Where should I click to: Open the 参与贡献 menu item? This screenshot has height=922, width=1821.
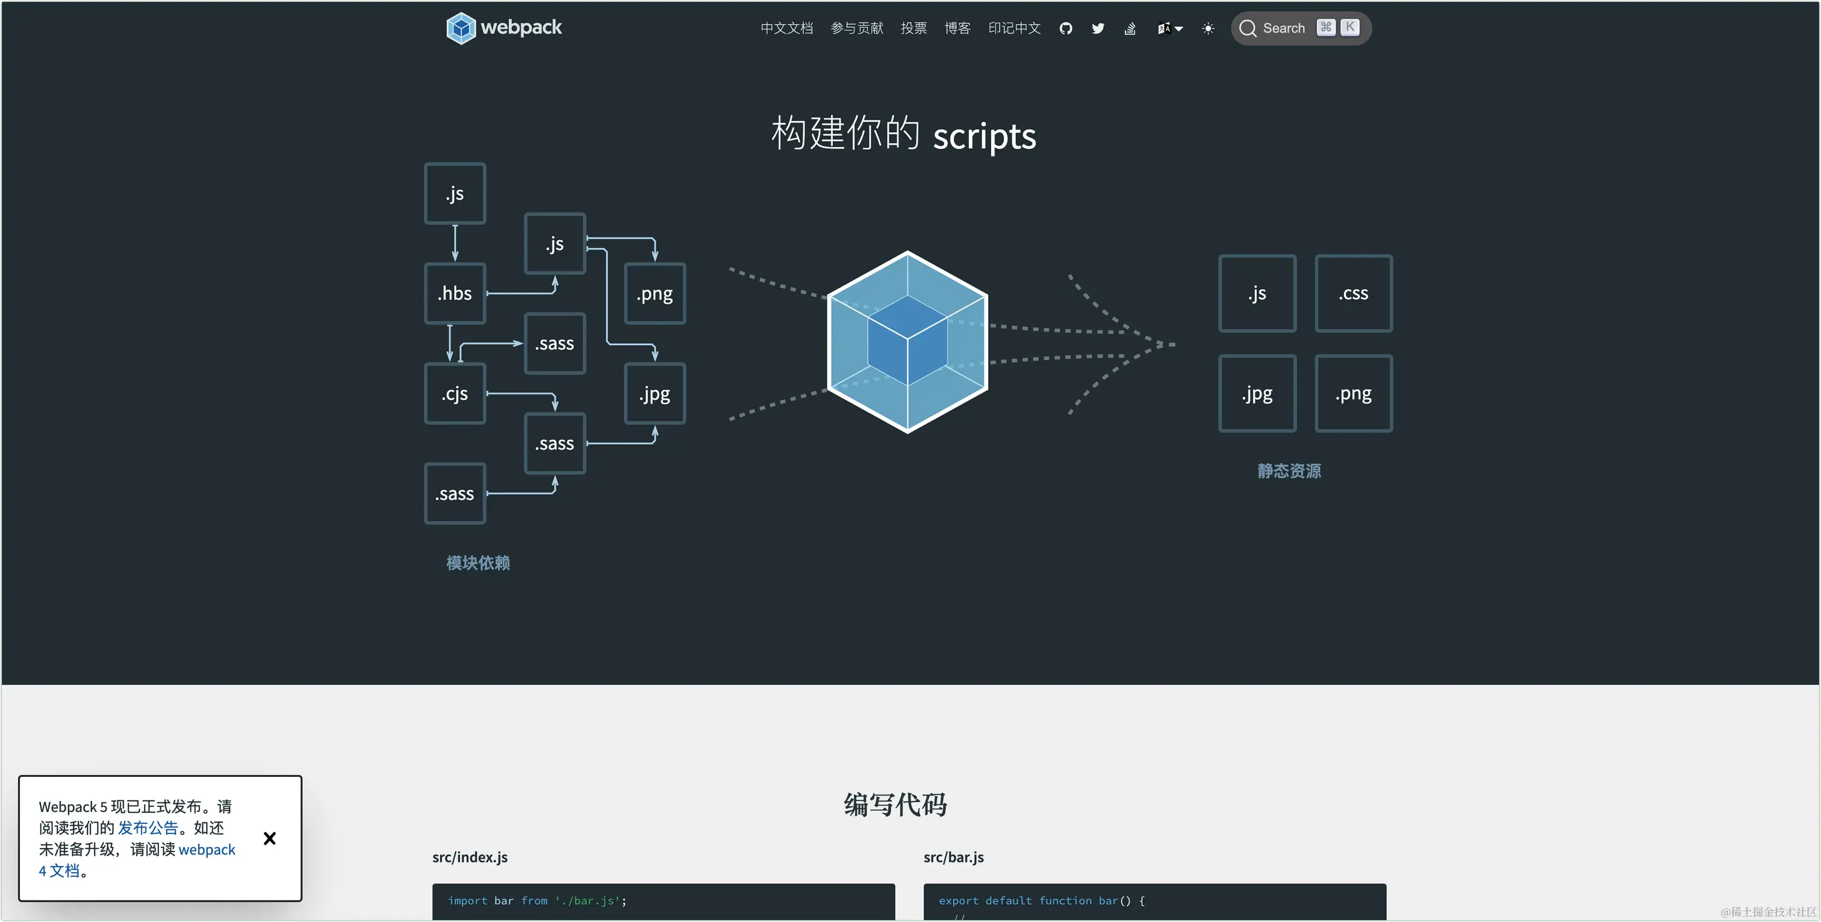[857, 28]
